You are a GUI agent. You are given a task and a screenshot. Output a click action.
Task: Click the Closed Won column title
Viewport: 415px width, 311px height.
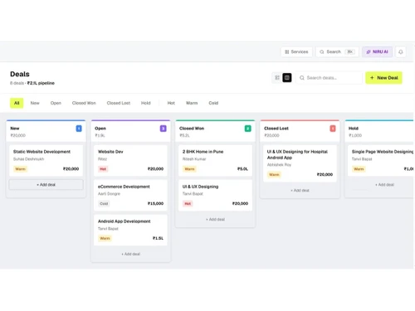(x=192, y=129)
